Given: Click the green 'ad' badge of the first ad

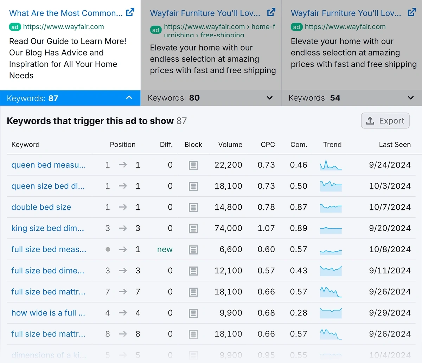Looking at the screenshot, I should click(x=15, y=27).
